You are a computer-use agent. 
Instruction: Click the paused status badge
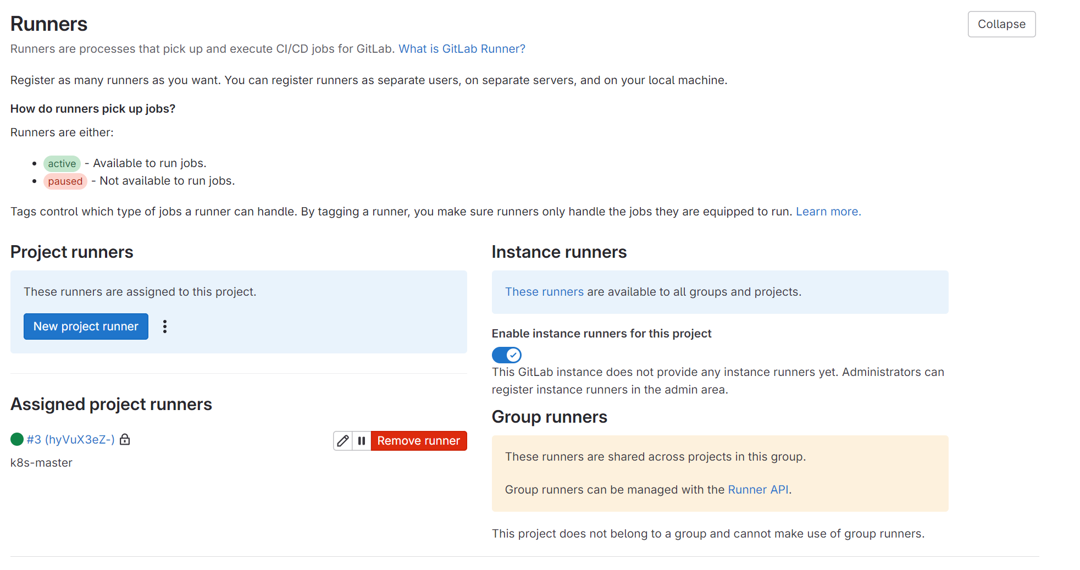(x=65, y=181)
